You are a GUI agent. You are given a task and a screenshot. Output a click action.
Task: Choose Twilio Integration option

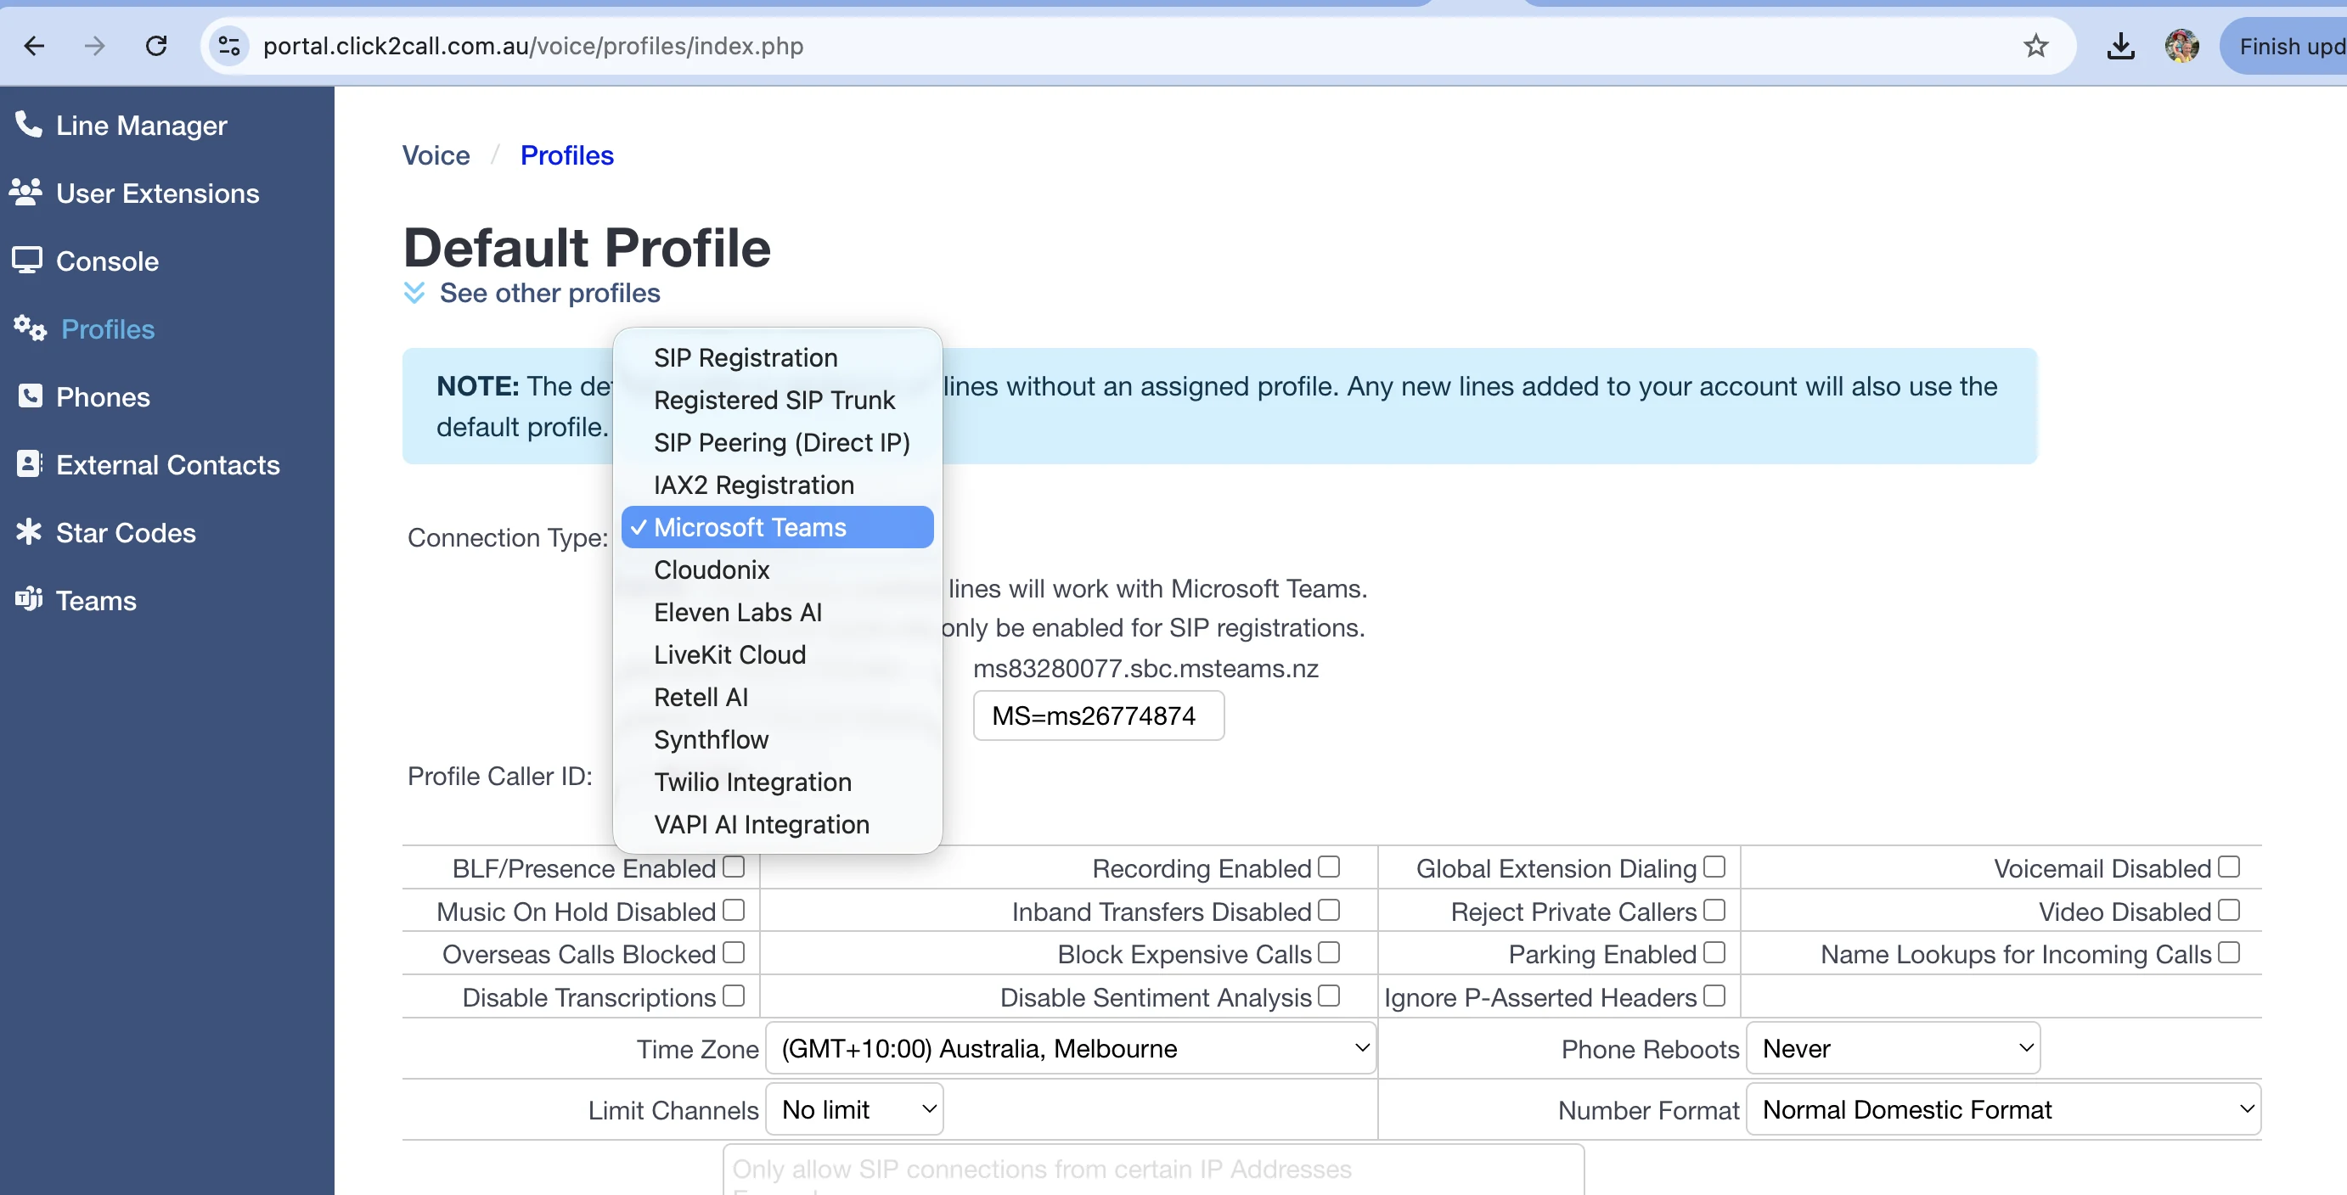(777, 782)
